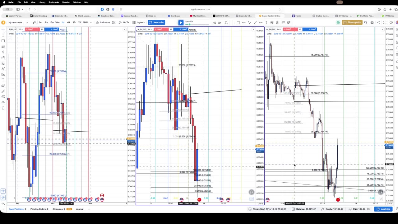The image size is (398, 224).
Task: Collapse the legend arrow on the middle chart
Action: [x=139, y=38]
